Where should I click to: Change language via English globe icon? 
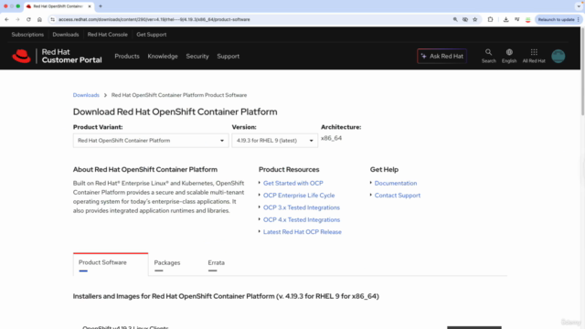(509, 56)
